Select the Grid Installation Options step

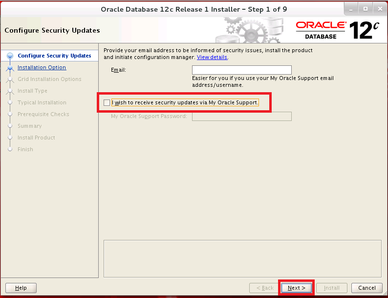(x=49, y=79)
